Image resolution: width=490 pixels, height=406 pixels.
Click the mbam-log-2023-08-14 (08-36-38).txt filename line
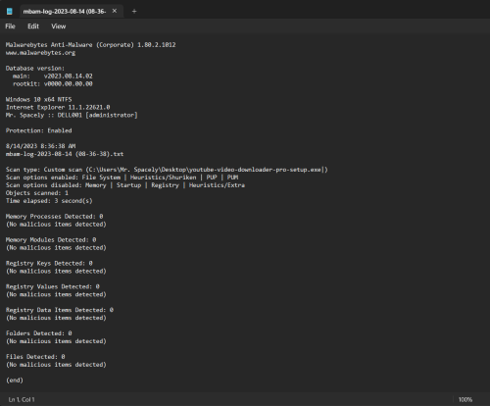pyautogui.click(x=65, y=154)
